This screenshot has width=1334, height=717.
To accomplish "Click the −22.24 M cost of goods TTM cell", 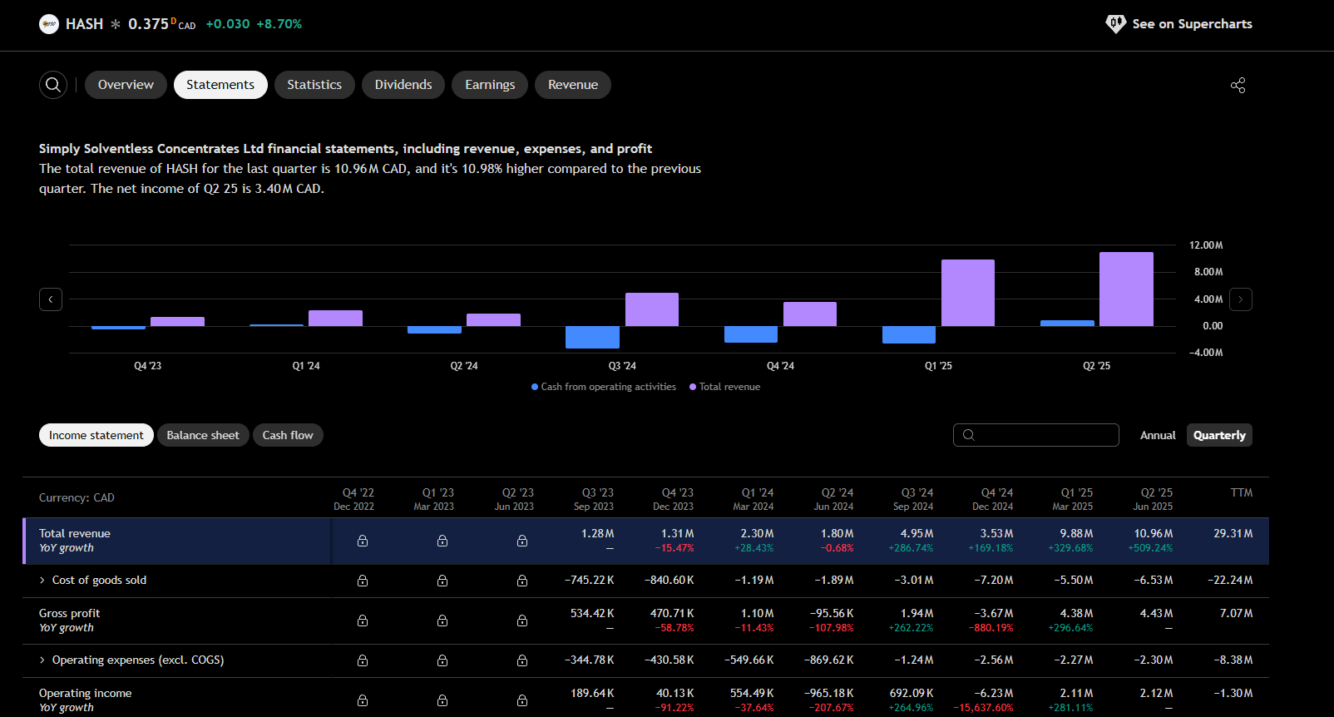I will (x=1230, y=580).
